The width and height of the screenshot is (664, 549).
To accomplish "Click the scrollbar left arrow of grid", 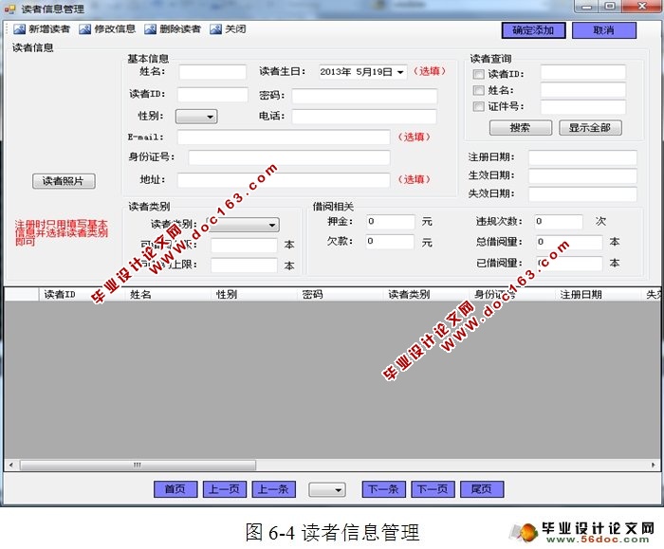I will click(x=11, y=466).
